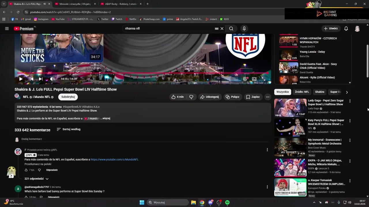The width and height of the screenshot is (369, 207).
Task: Open options for My Immortal video
Action: tap(350, 140)
